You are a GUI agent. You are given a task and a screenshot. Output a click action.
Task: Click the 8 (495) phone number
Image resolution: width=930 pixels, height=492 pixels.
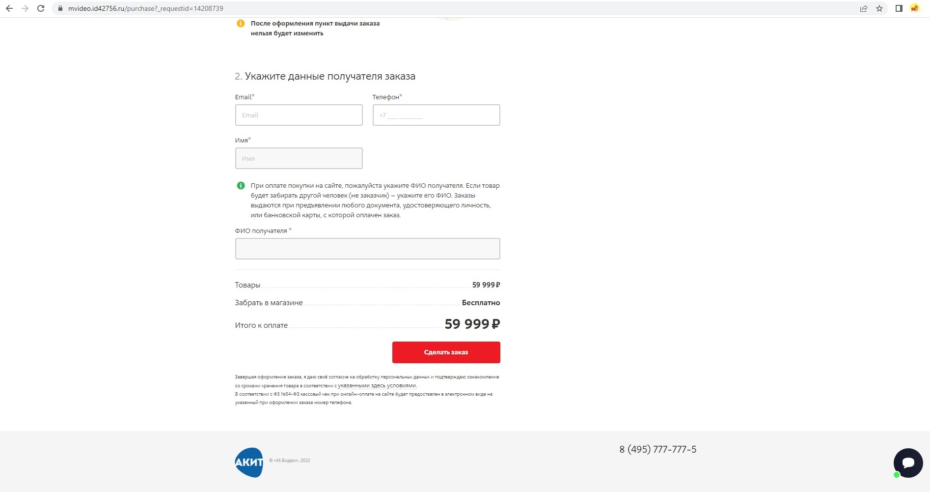(657, 449)
